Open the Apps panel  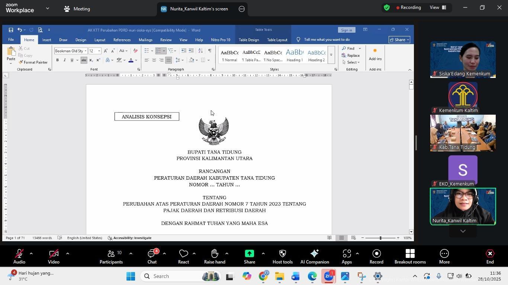tap(347, 256)
